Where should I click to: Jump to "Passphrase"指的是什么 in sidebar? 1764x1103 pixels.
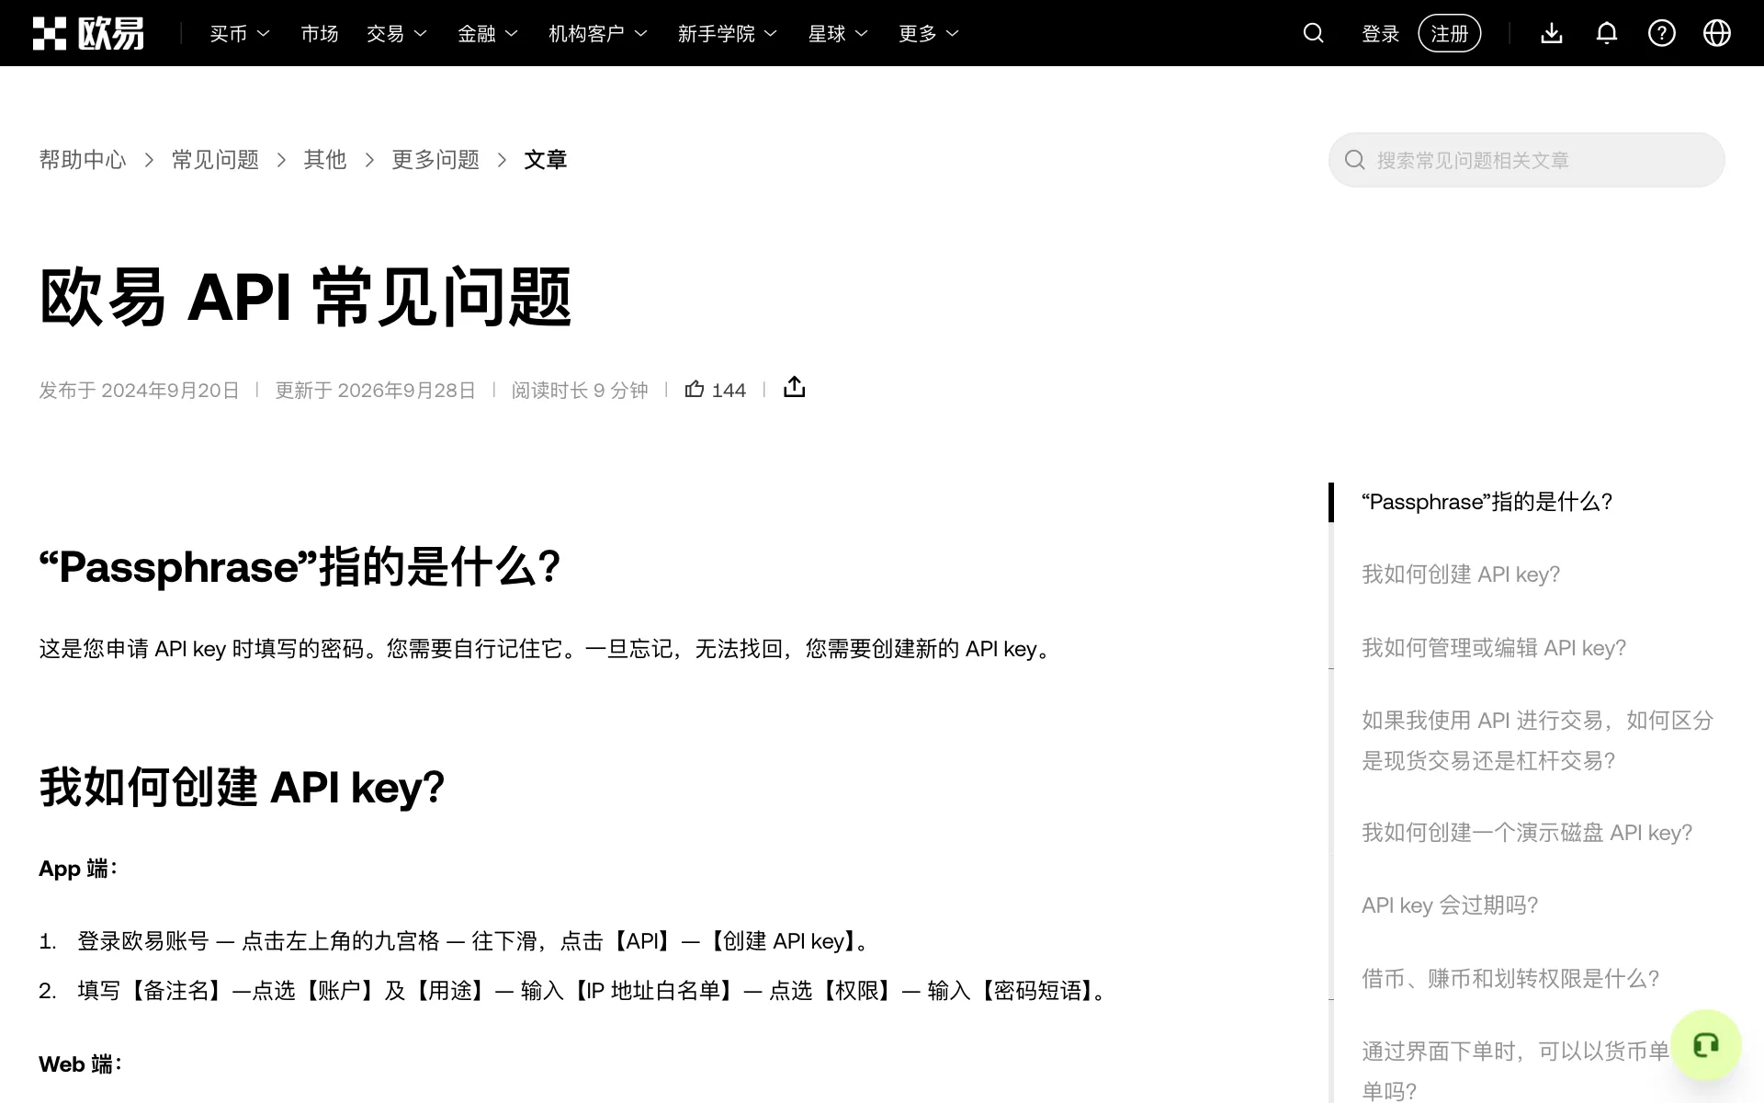click(1487, 502)
